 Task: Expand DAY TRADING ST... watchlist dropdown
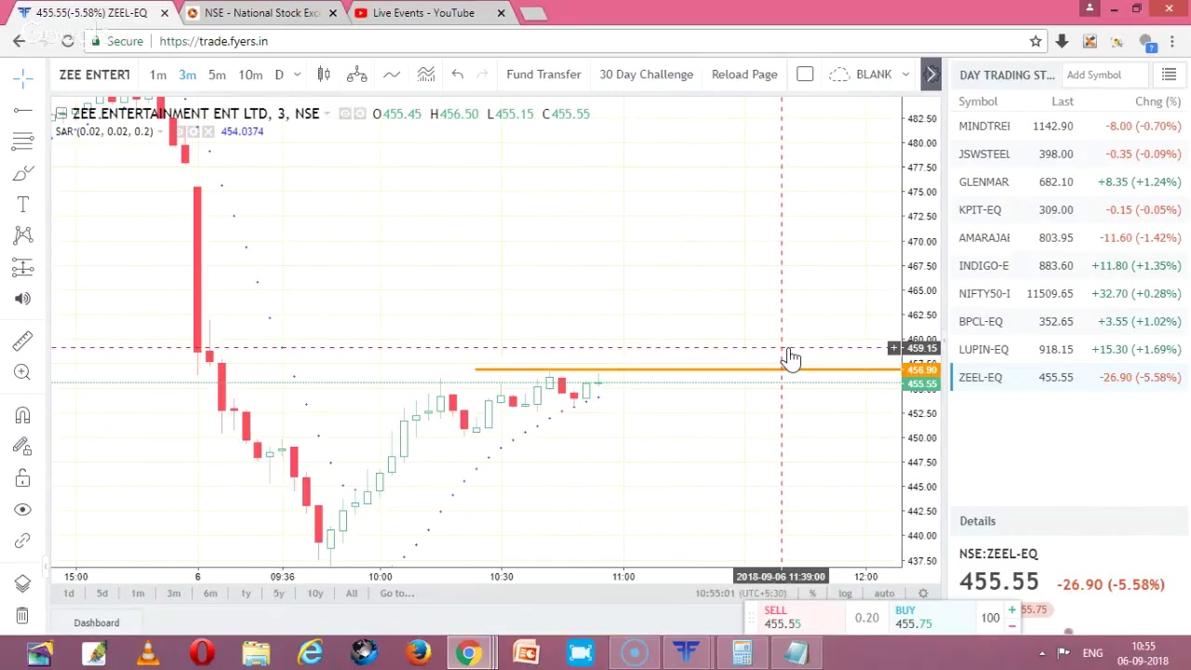pos(1007,74)
